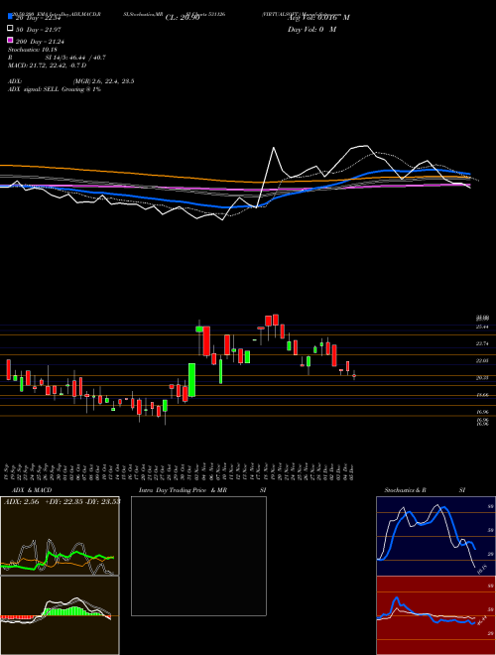Click the 'Avg Vol: 0.016 M' label
The height and width of the screenshot is (655, 496).
point(318,18)
